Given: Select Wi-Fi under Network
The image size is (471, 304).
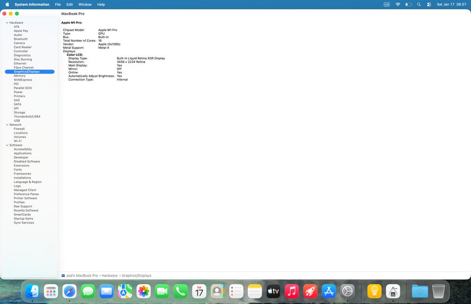Looking at the screenshot, I should pos(18,141).
